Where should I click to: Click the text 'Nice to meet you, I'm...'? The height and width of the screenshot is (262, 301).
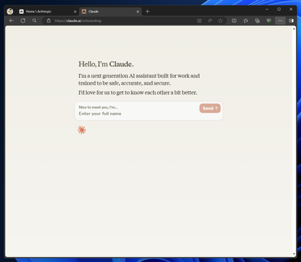pyautogui.click(x=98, y=107)
